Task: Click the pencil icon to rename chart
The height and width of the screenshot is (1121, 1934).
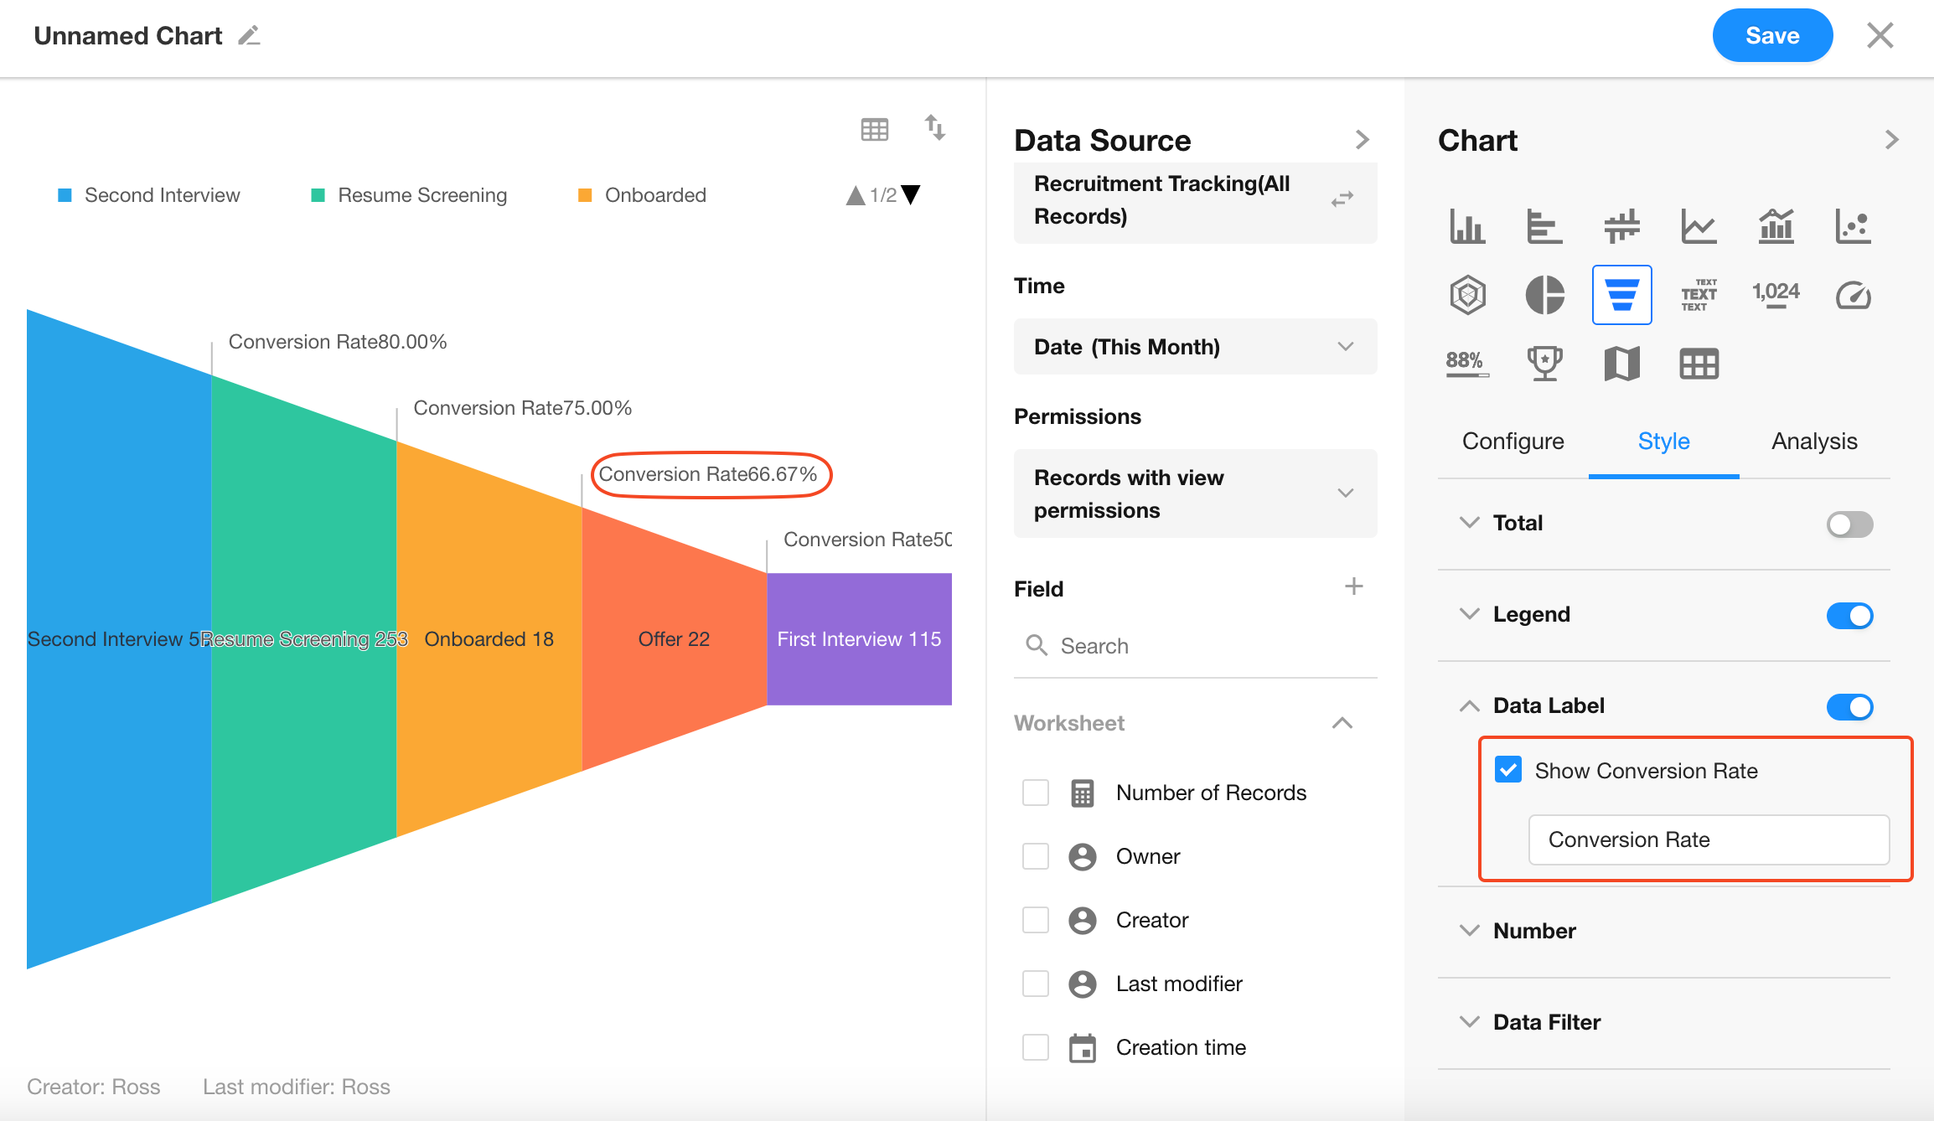Action: [249, 36]
